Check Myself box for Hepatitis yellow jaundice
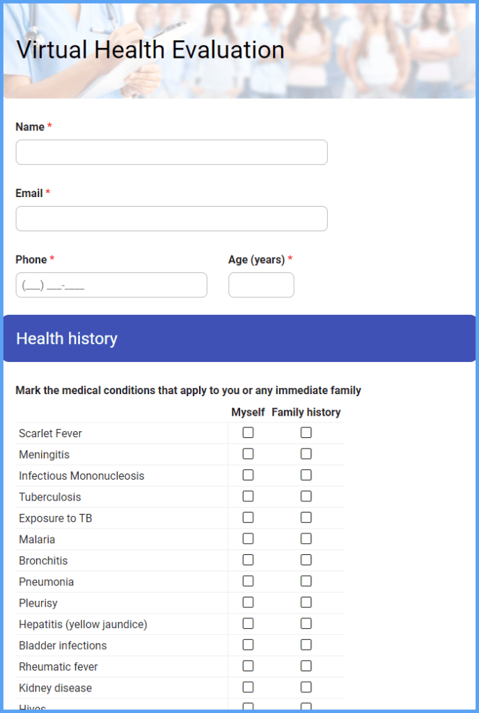This screenshot has height=713, width=479. [248, 624]
